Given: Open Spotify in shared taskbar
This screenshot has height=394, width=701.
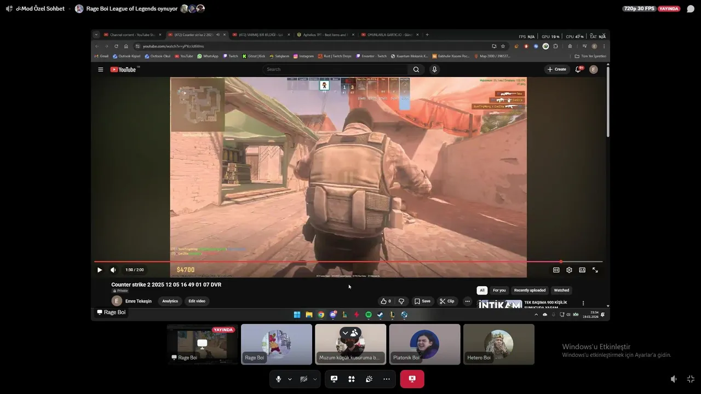Looking at the screenshot, I should 368,315.
